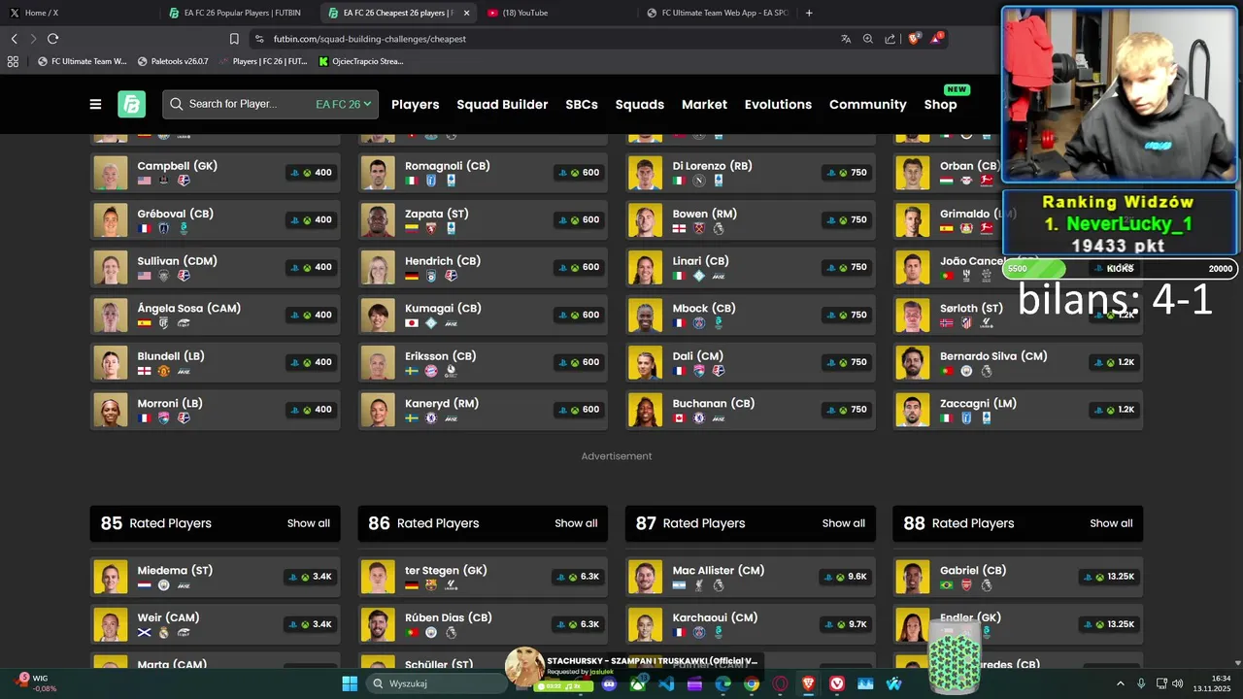Click Zapata (ST) player thumbnail
Image resolution: width=1243 pixels, height=699 pixels.
[378, 220]
